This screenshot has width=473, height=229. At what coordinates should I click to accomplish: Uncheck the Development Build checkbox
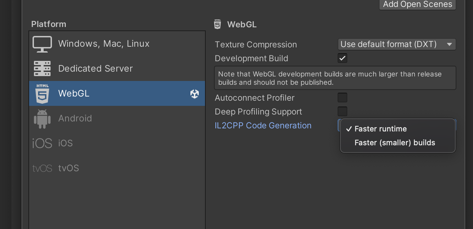[342, 58]
